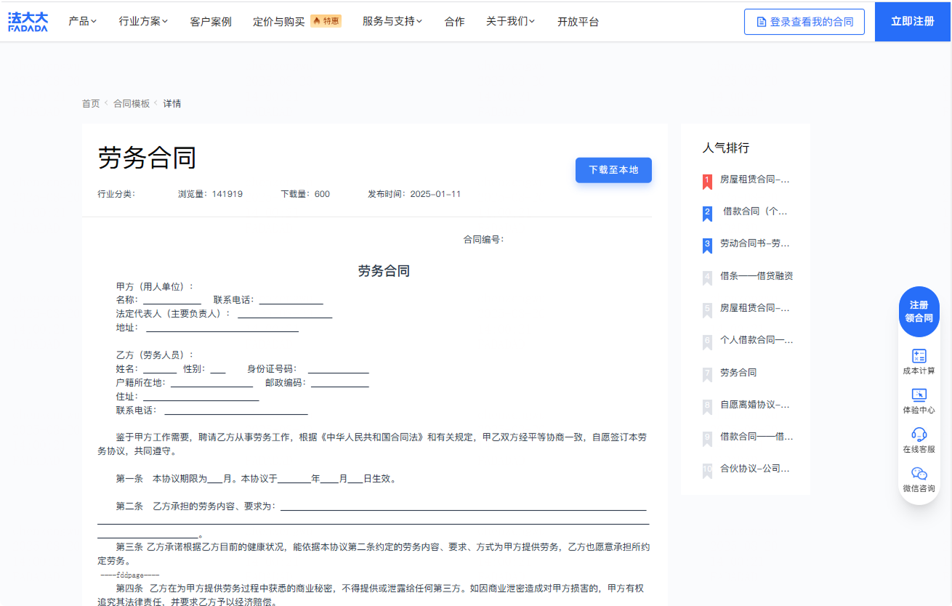Click the document icon in 登录查看我的合同
This screenshot has width=952, height=606.
[762, 23]
